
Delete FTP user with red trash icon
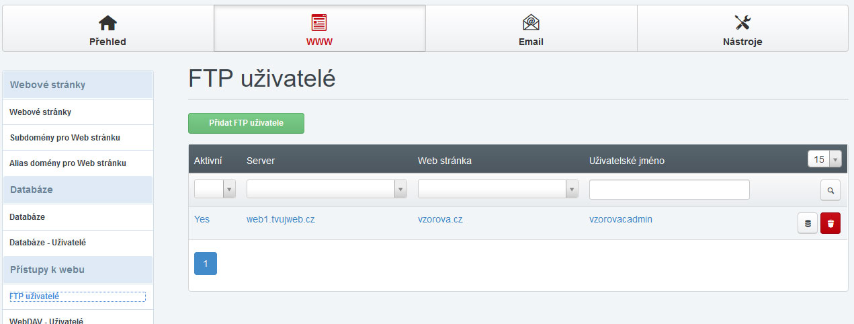[x=830, y=224]
